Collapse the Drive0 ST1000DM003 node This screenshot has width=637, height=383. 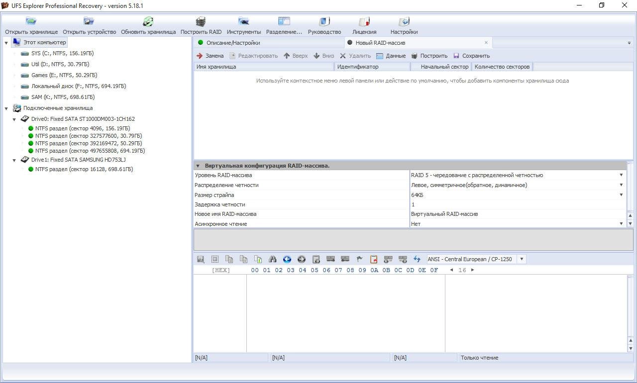point(14,119)
